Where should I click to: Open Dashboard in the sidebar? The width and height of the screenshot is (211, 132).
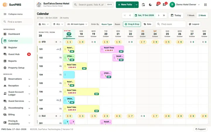tap(17, 34)
